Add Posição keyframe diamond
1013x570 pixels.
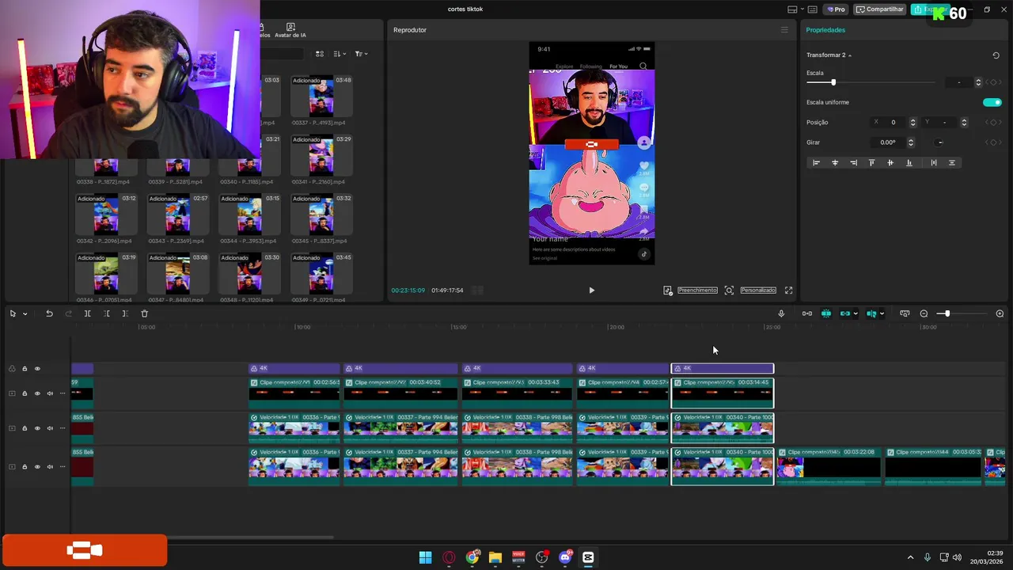[992, 123]
